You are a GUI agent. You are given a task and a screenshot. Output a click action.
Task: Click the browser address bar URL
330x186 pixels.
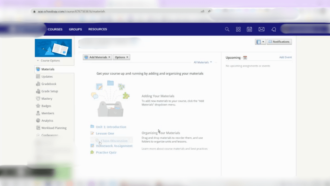(71, 11)
